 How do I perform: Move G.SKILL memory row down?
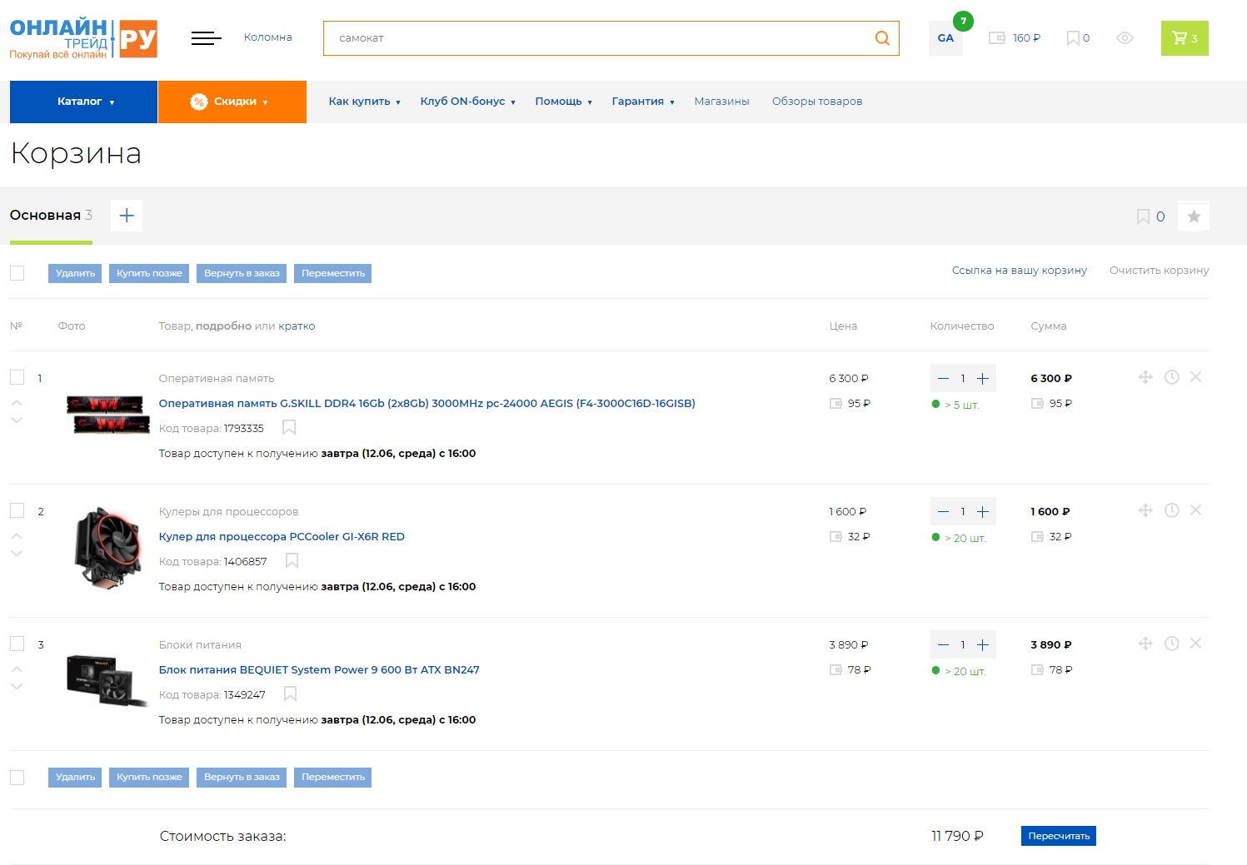pyautogui.click(x=17, y=420)
